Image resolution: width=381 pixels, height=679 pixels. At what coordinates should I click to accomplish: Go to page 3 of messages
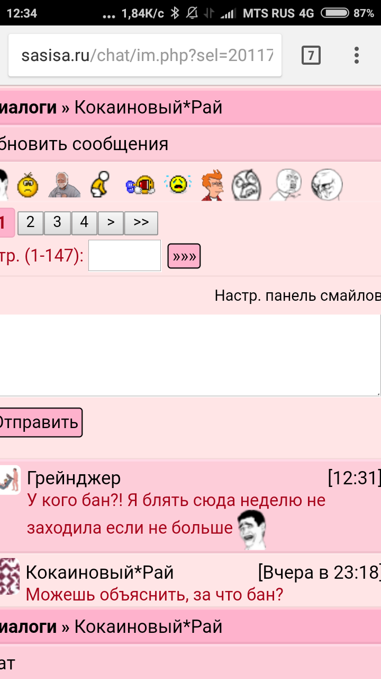(x=58, y=223)
